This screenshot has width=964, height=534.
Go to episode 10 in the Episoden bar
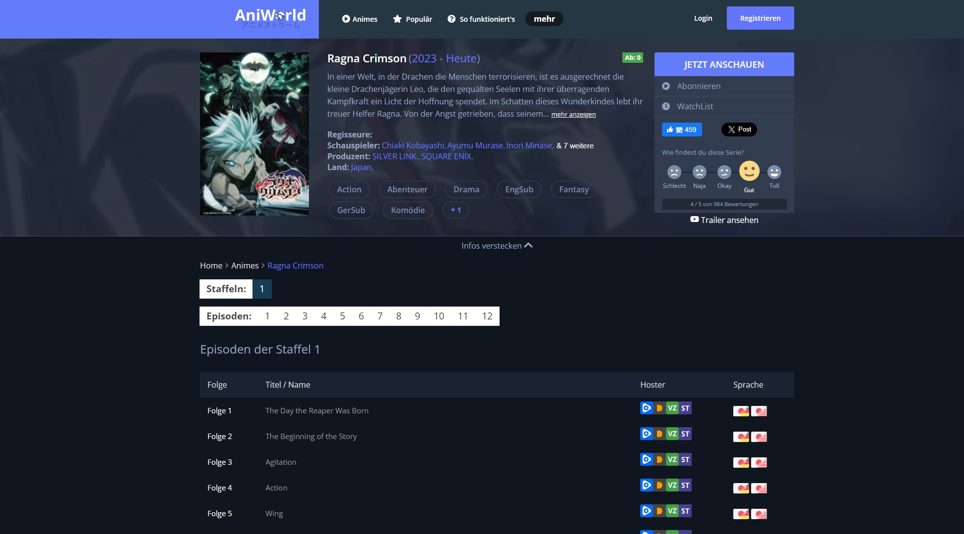pyautogui.click(x=439, y=316)
